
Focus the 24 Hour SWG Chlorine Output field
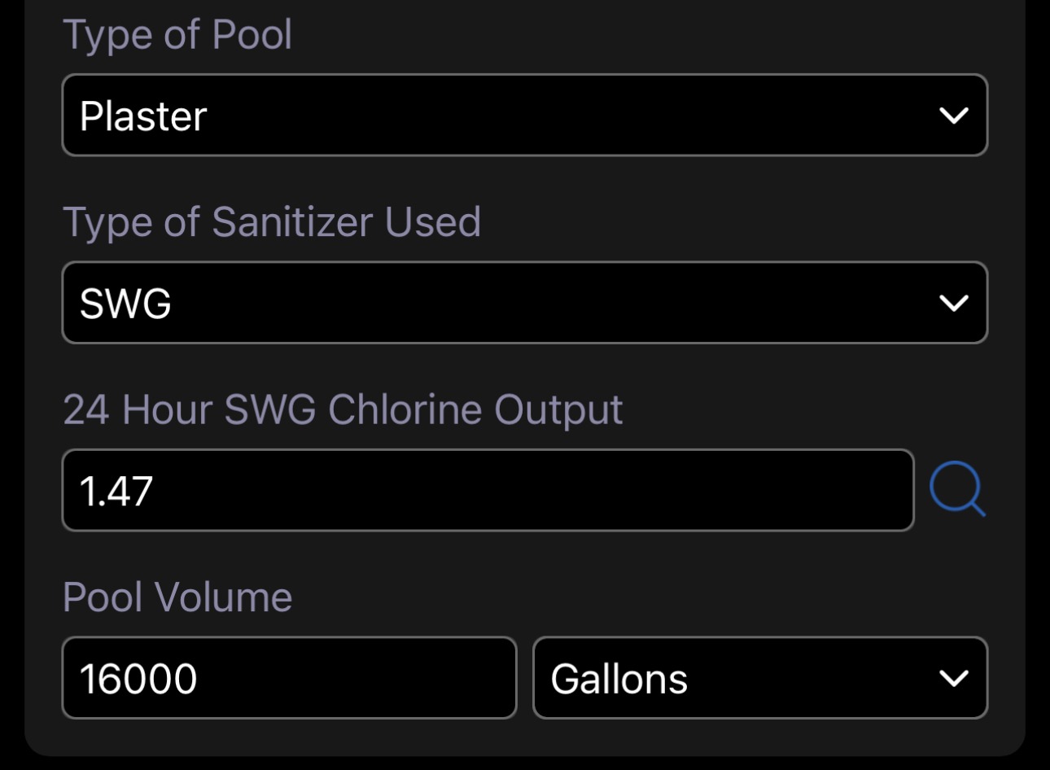click(488, 490)
